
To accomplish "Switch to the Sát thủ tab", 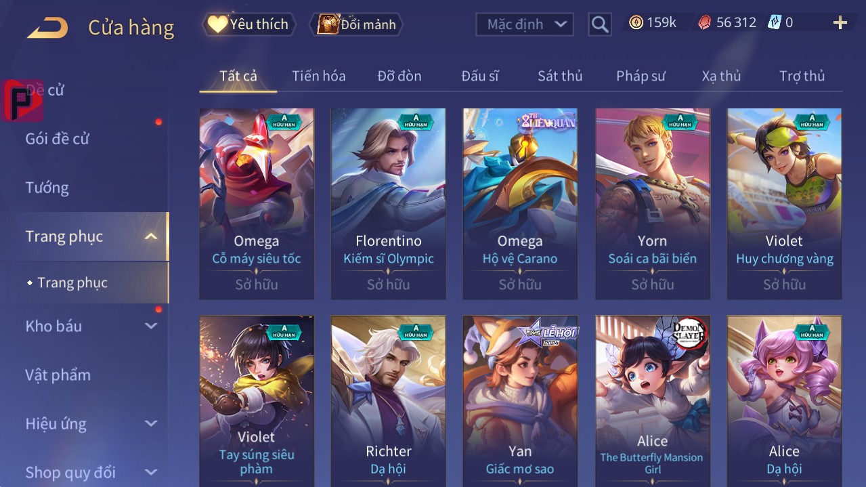I will click(560, 76).
